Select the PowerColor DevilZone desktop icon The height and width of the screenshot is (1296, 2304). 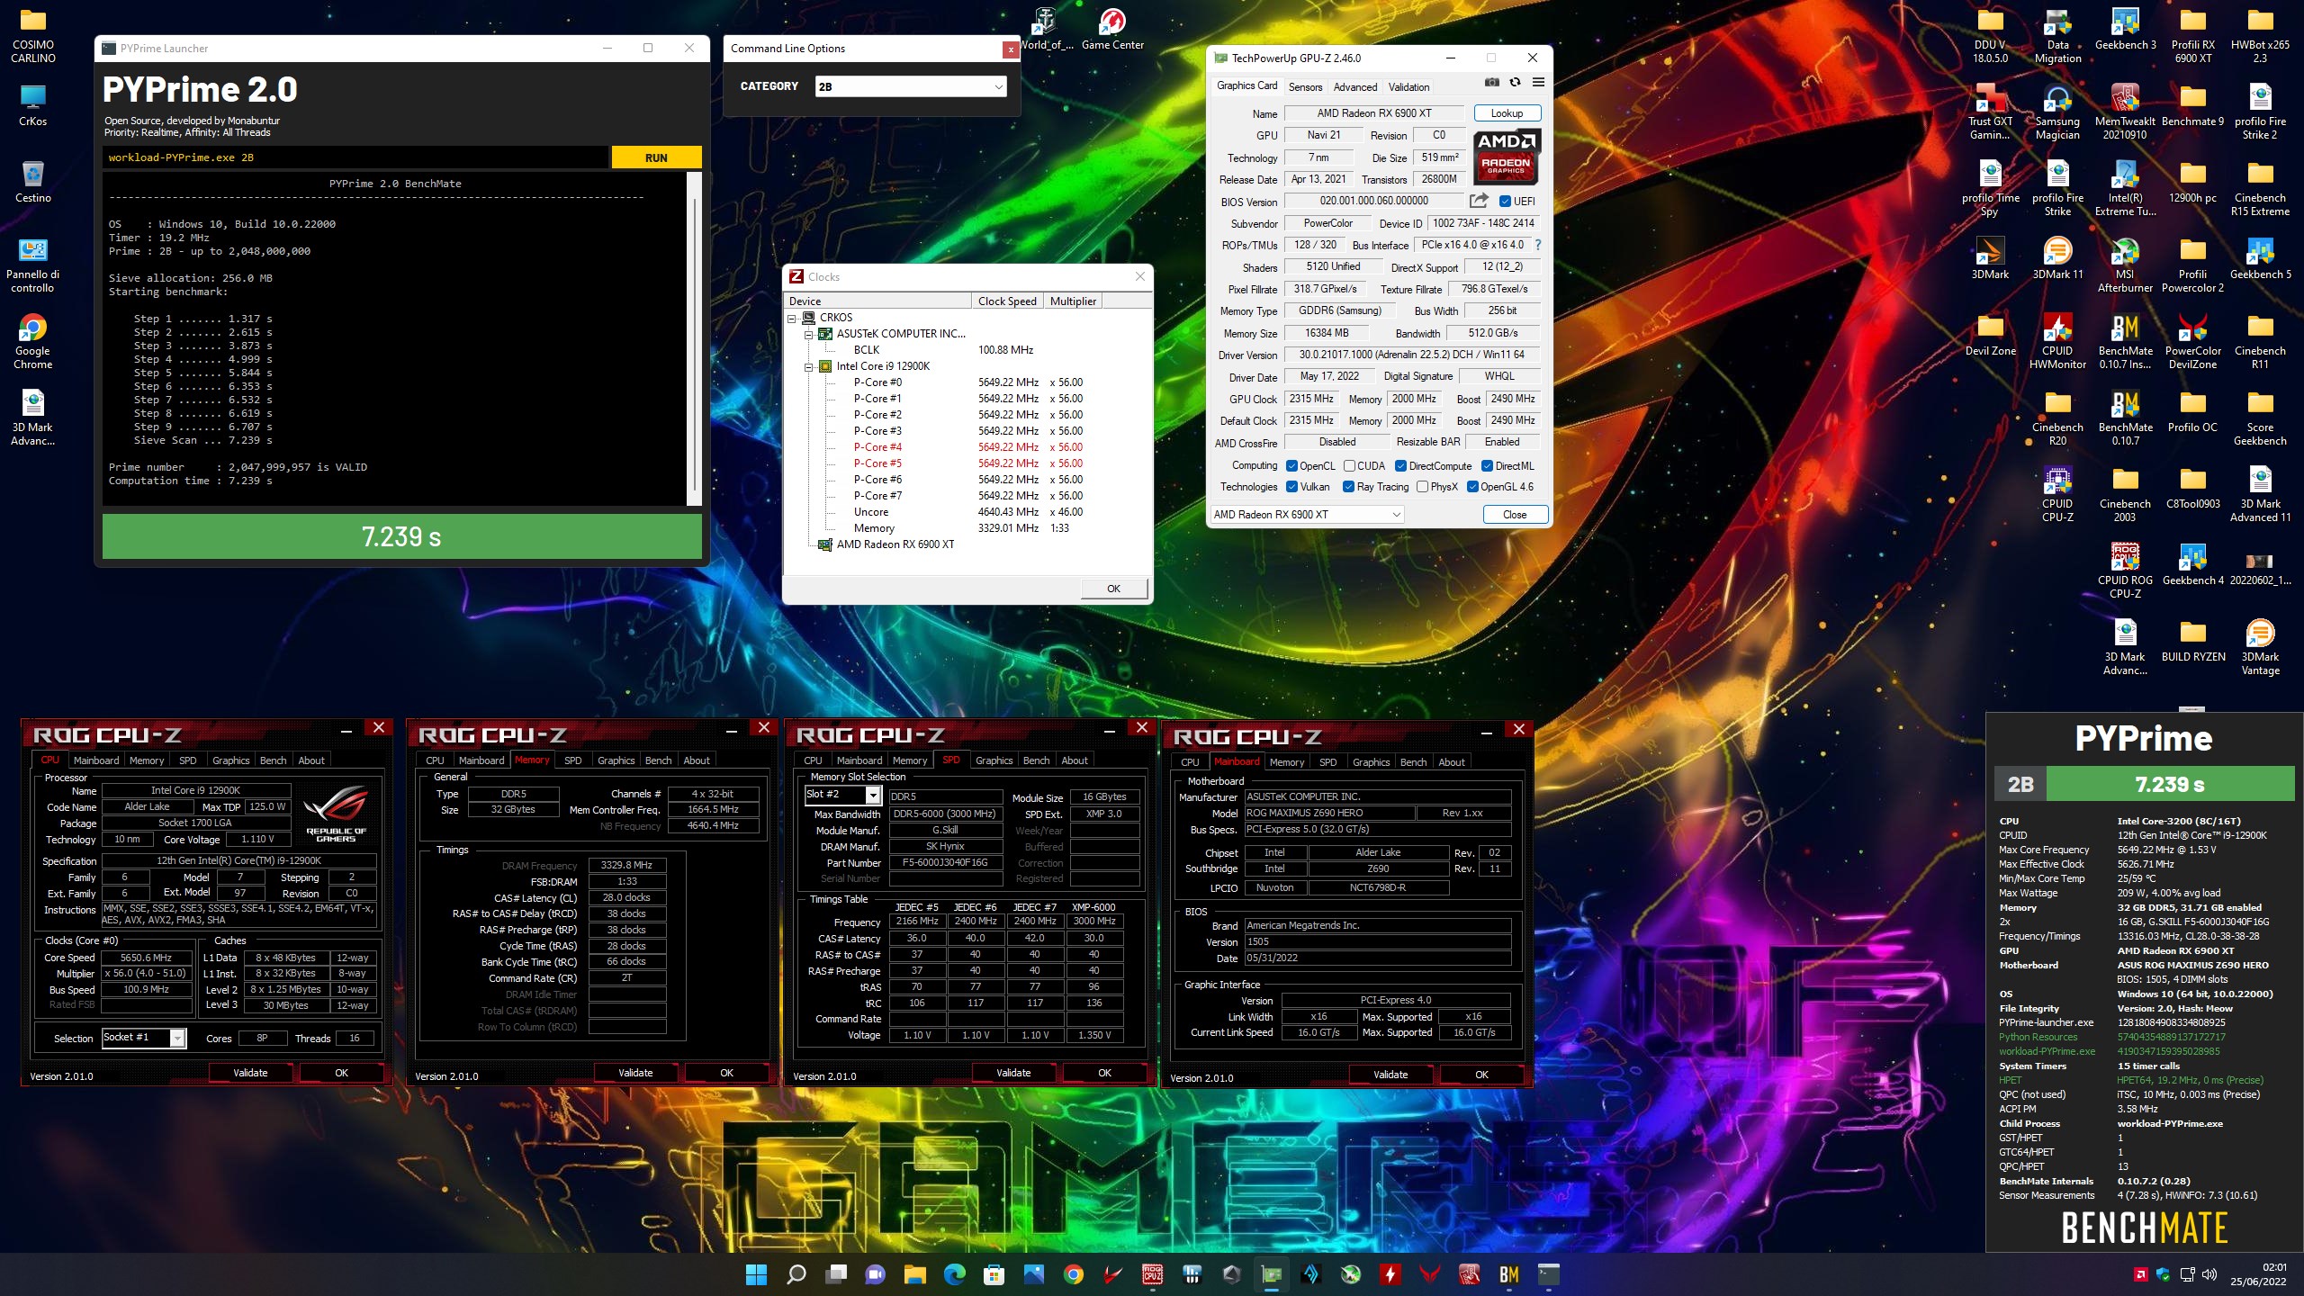[2192, 341]
